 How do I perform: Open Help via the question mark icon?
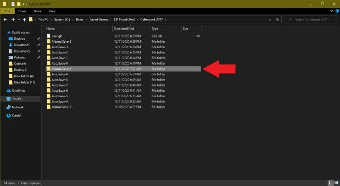coord(337,11)
